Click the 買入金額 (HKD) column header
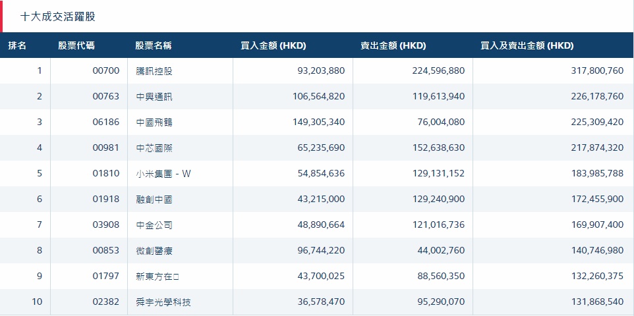This screenshot has width=634, height=316. (274, 45)
